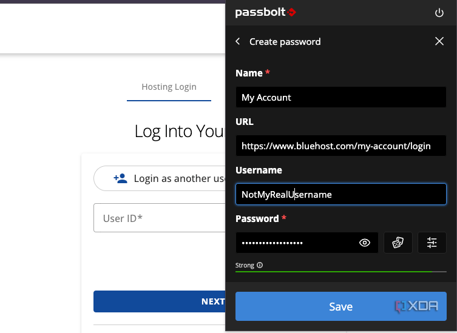Generate random password with dice icon

point(398,243)
